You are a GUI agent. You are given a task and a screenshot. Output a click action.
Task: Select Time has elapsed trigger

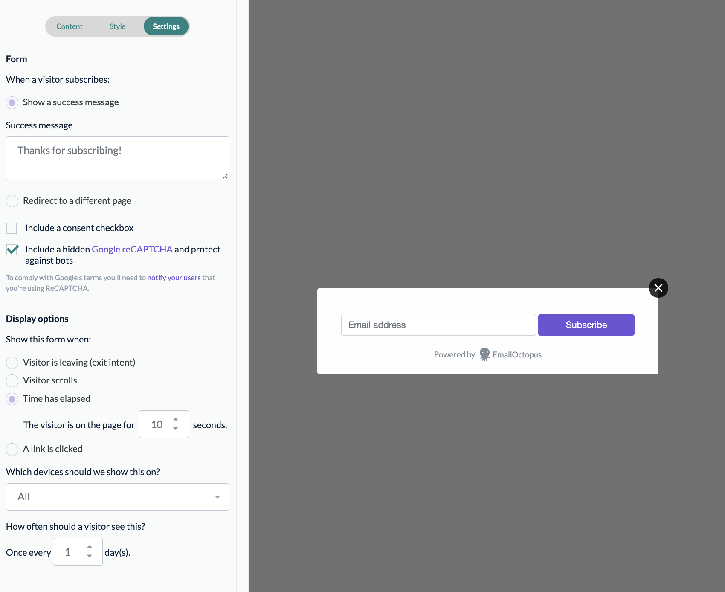(x=12, y=399)
